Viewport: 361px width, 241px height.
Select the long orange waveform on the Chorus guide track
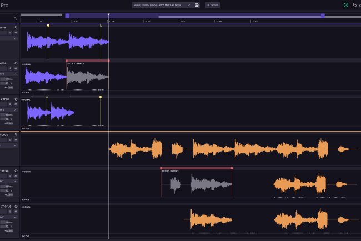click(x=233, y=149)
